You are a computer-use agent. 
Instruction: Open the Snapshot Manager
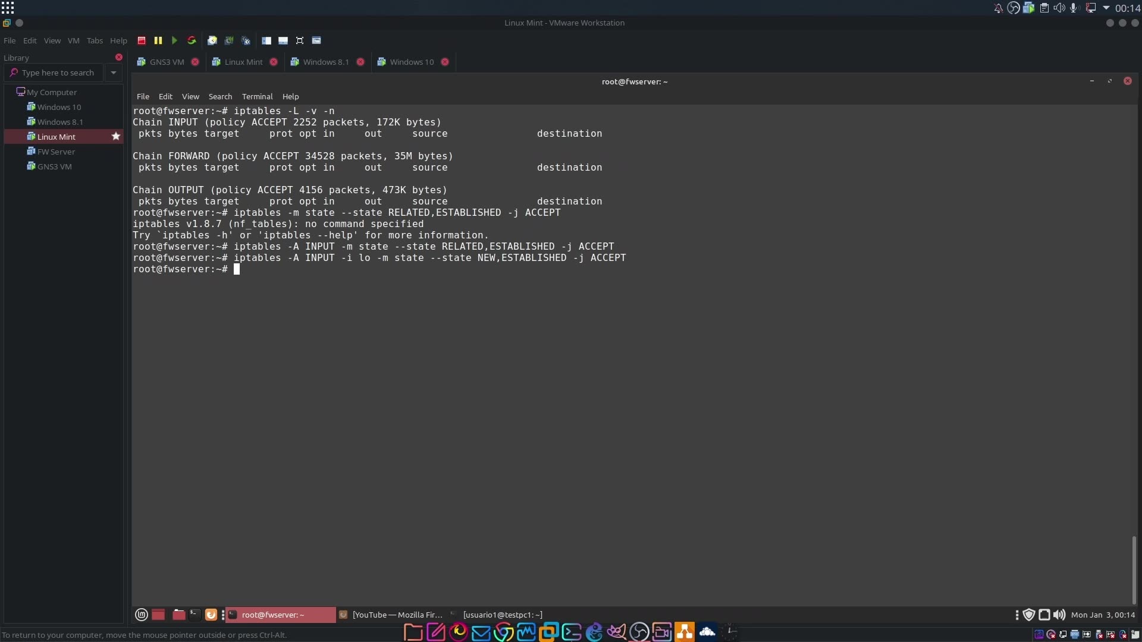(245, 40)
